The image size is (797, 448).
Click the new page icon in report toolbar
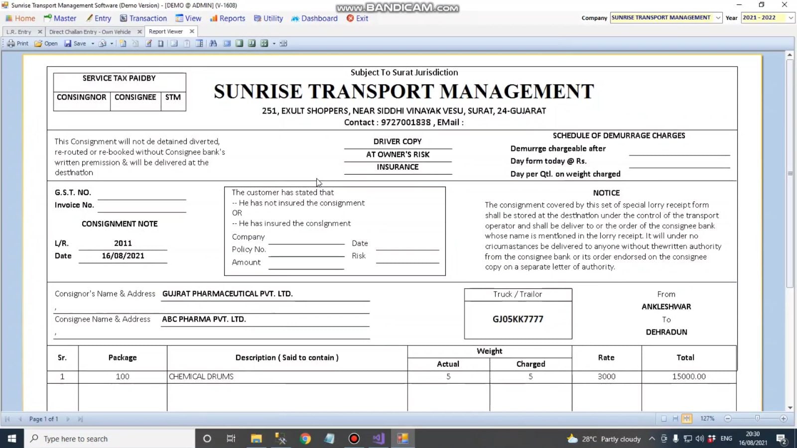click(123, 43)
